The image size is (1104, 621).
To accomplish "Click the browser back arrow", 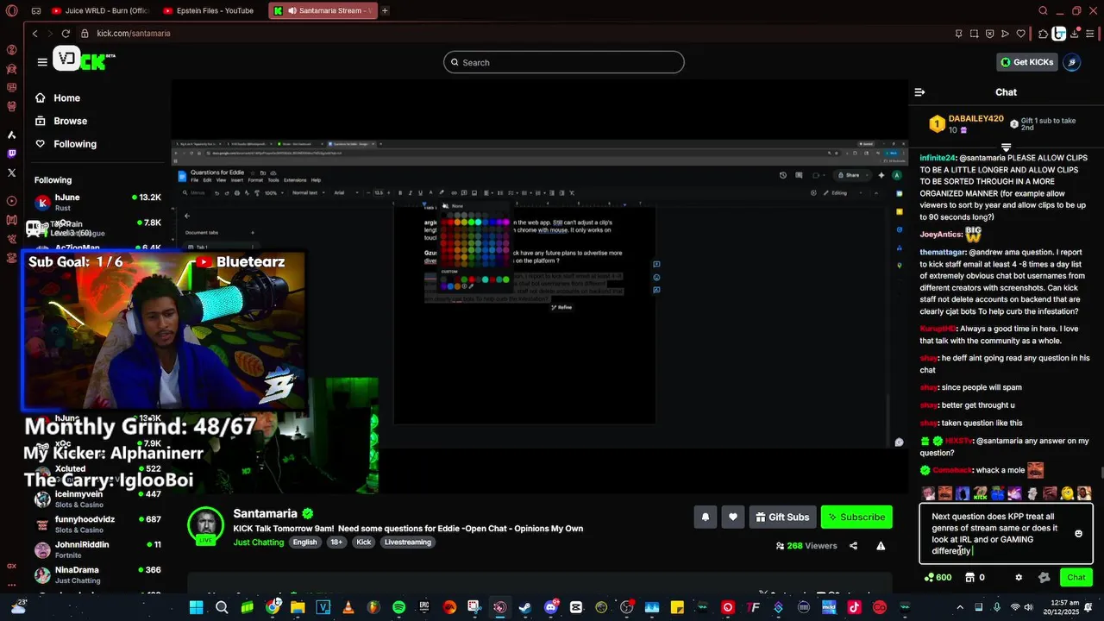I will click(x=34, y=33).
